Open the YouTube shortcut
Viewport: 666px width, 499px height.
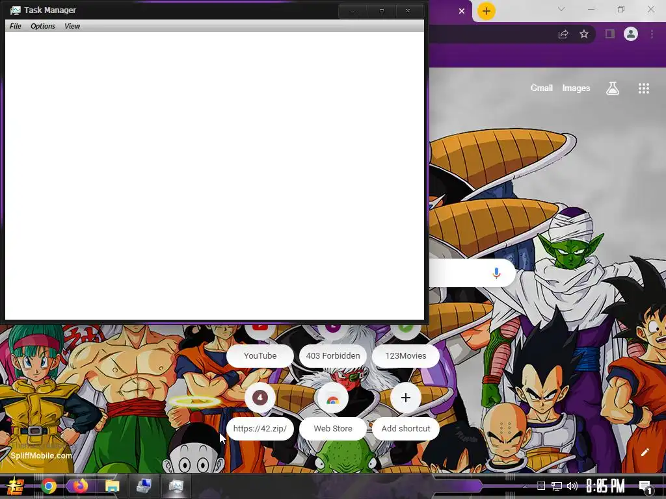tap(260, 355)
